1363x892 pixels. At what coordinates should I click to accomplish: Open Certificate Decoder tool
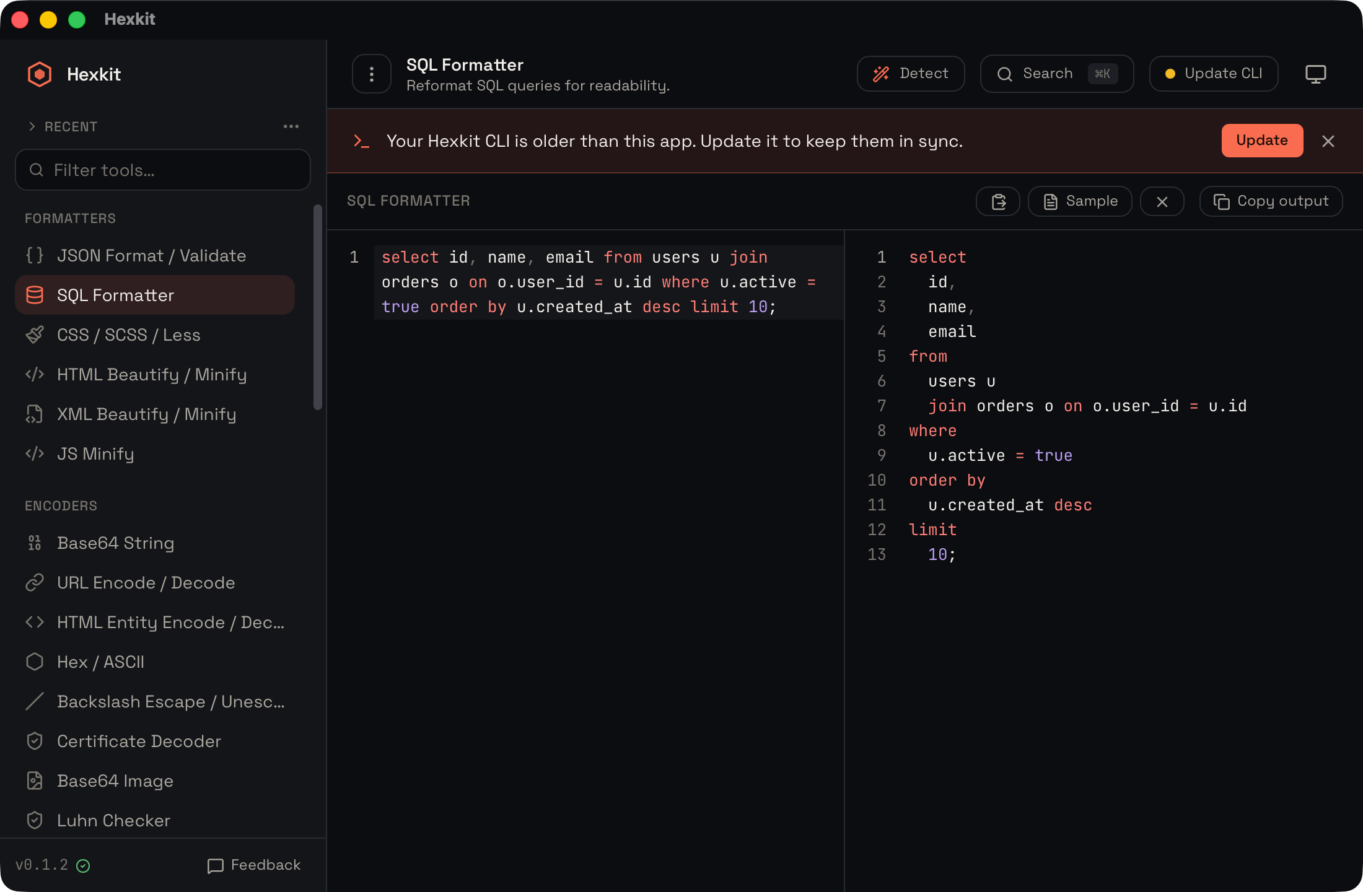[155, 741]
